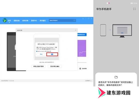Image resolution: width=139 pixels, height=99 pixels.
Task: Click the dark phone preview in HiSuite
Action: [11, 52]
